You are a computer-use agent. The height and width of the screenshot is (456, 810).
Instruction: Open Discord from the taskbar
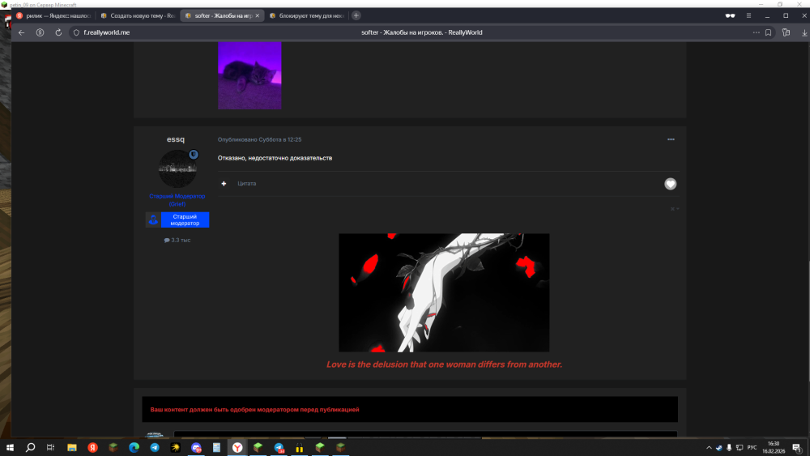(196, 447)
